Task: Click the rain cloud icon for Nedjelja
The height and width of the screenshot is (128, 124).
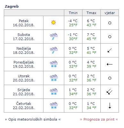Action: (x=54, y=50)
